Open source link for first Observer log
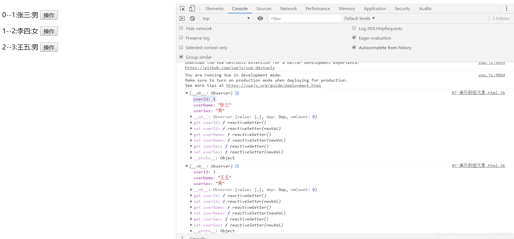514x239 pixels. click(x=478, y=93)
